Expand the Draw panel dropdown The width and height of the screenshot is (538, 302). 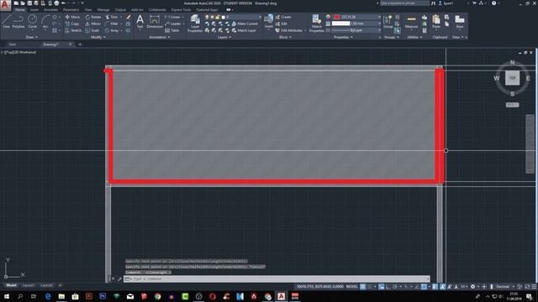[x=32, y=37]
